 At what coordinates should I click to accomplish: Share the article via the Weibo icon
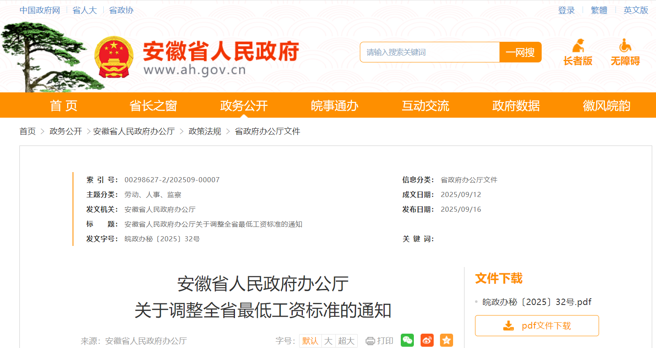pos(426,340)
